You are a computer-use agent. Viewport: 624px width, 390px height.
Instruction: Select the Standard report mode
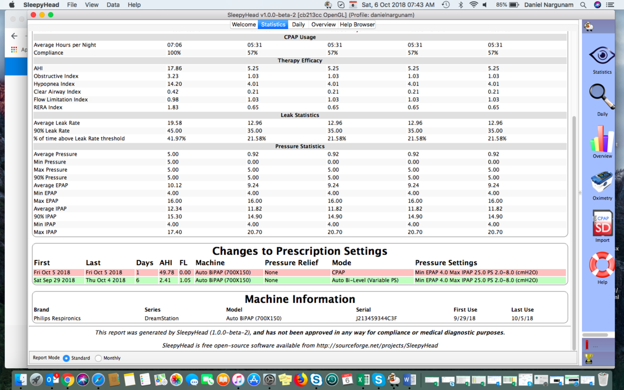click(66, 358)
